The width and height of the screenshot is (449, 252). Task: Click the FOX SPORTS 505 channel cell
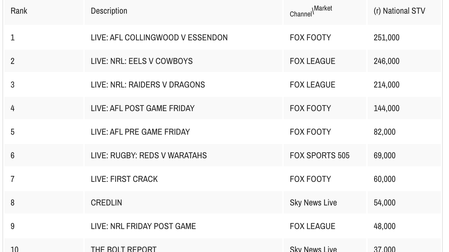pos(320,155)
